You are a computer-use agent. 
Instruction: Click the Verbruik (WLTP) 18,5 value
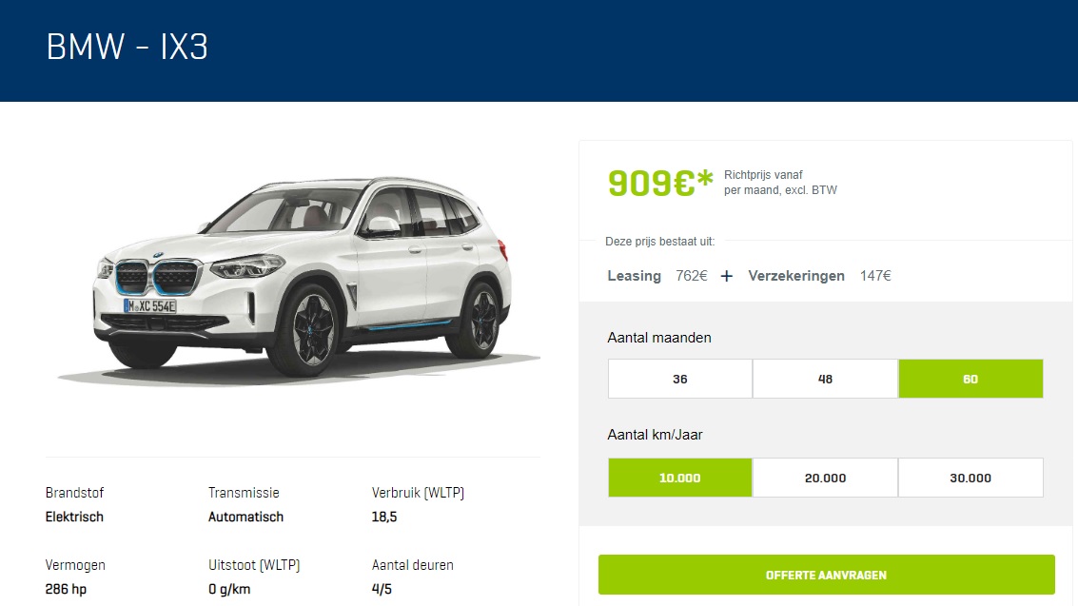point(384,517)
